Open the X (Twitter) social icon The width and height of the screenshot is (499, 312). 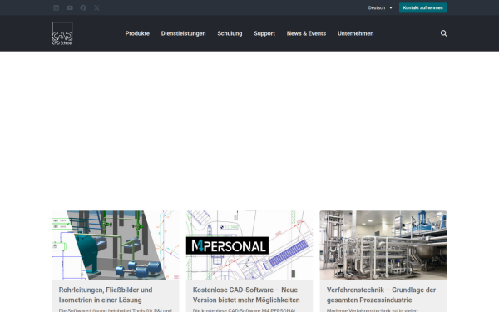click(x=96, y=8)
